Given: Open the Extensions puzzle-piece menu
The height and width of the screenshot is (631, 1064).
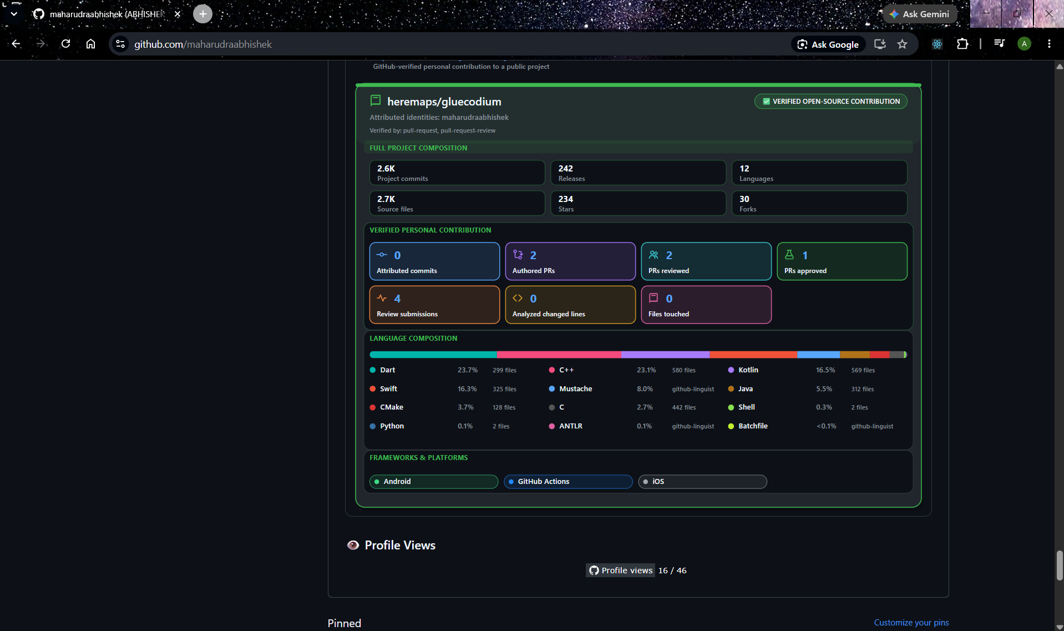Looking at the screenshot, I should point(962,44).
